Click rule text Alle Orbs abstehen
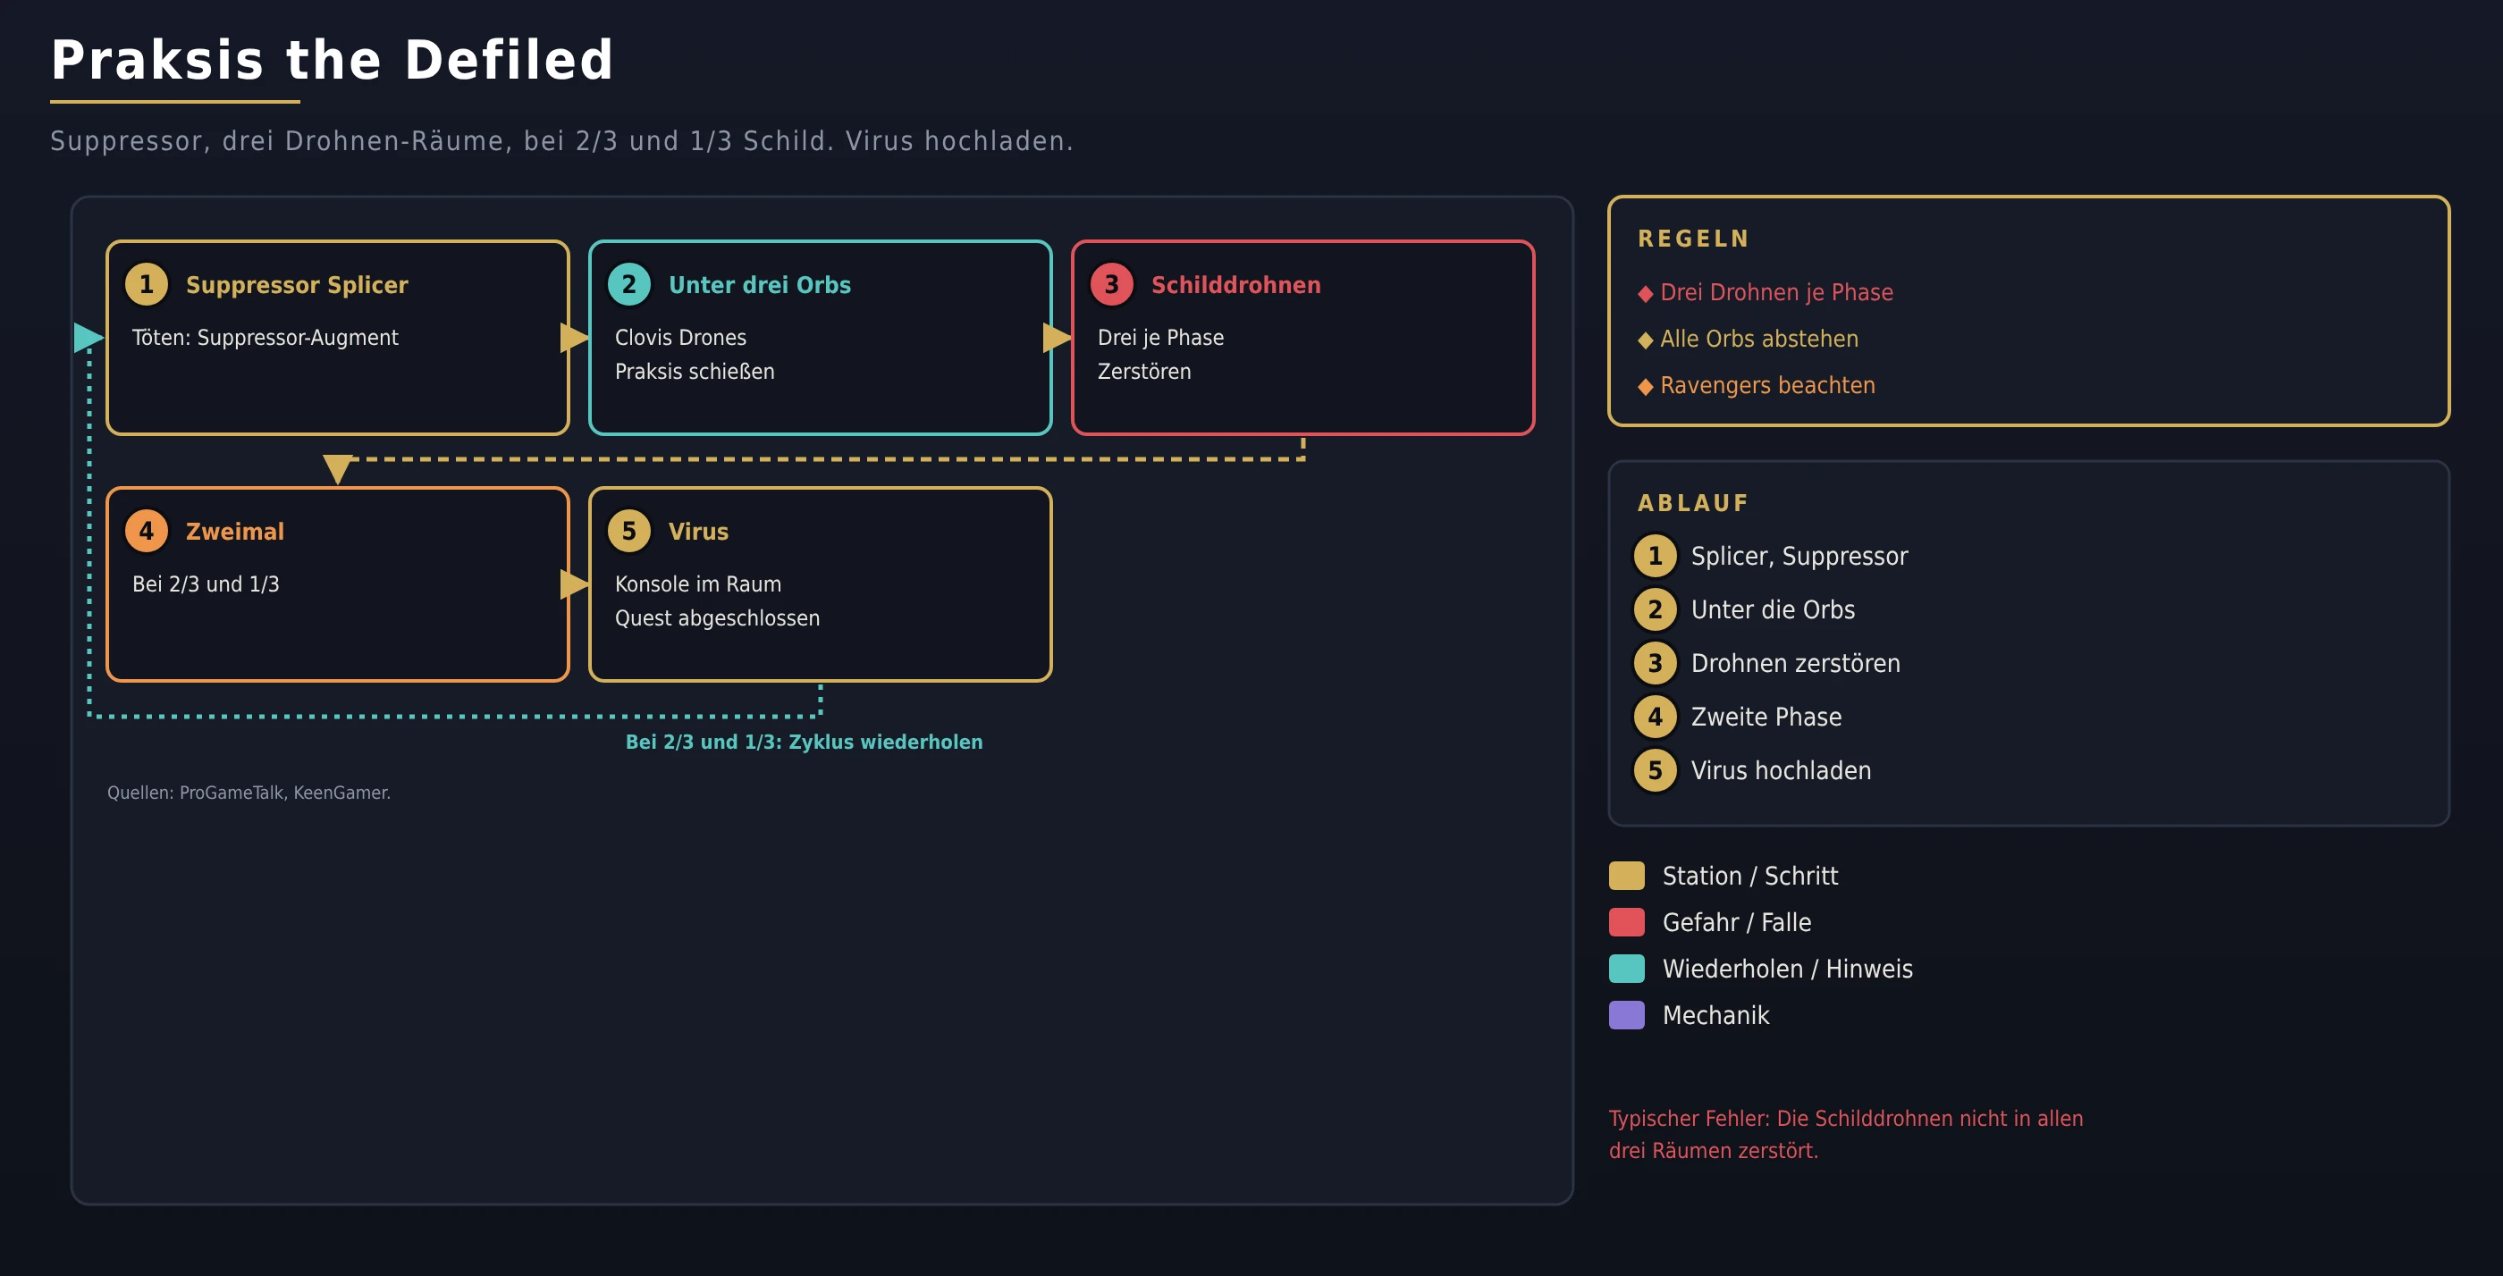 click(1758, 339)
